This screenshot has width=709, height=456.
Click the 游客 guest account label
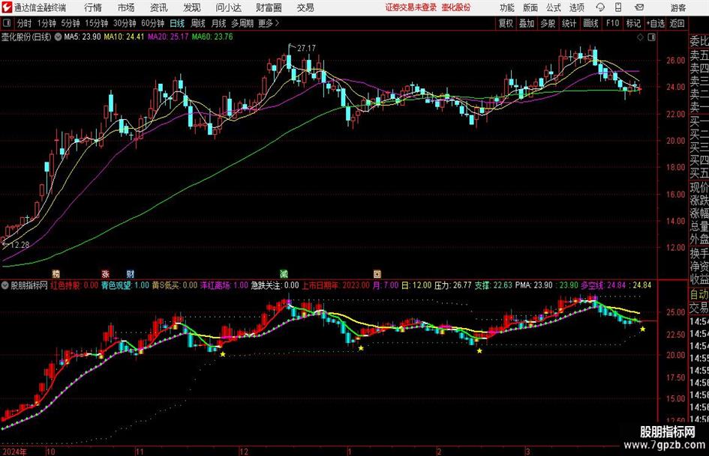(677, 7)
